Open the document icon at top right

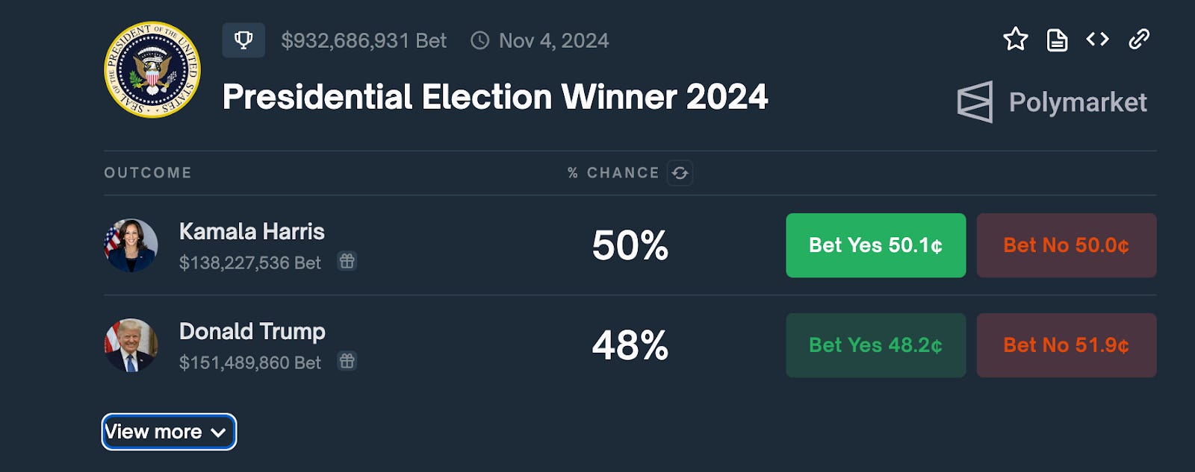coord(1057,40)
